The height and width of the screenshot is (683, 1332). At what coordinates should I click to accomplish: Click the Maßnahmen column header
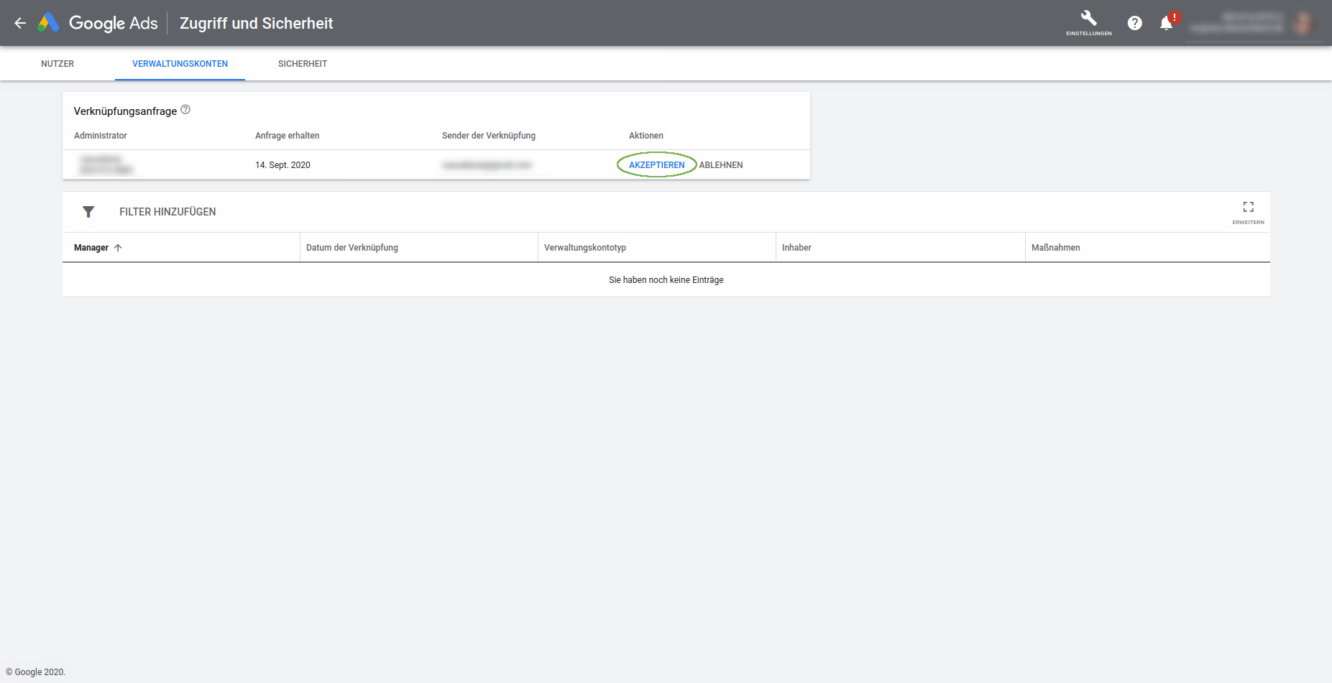click(x=1055, y=248)
